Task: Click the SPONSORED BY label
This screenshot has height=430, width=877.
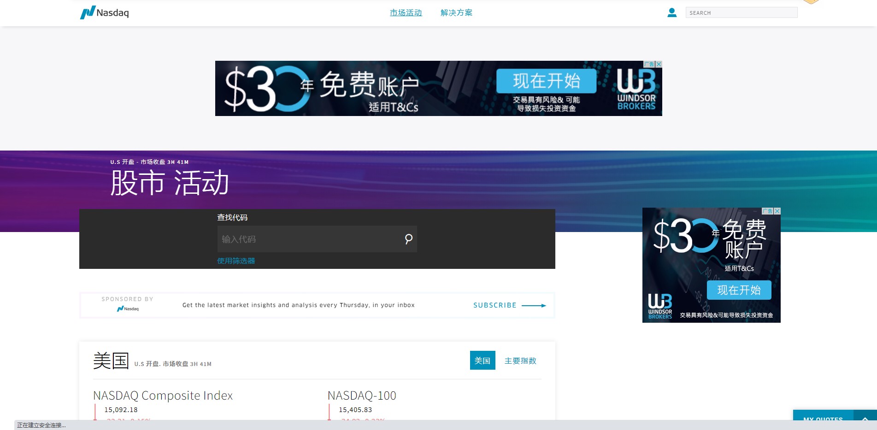Action: tap(128, 299)
